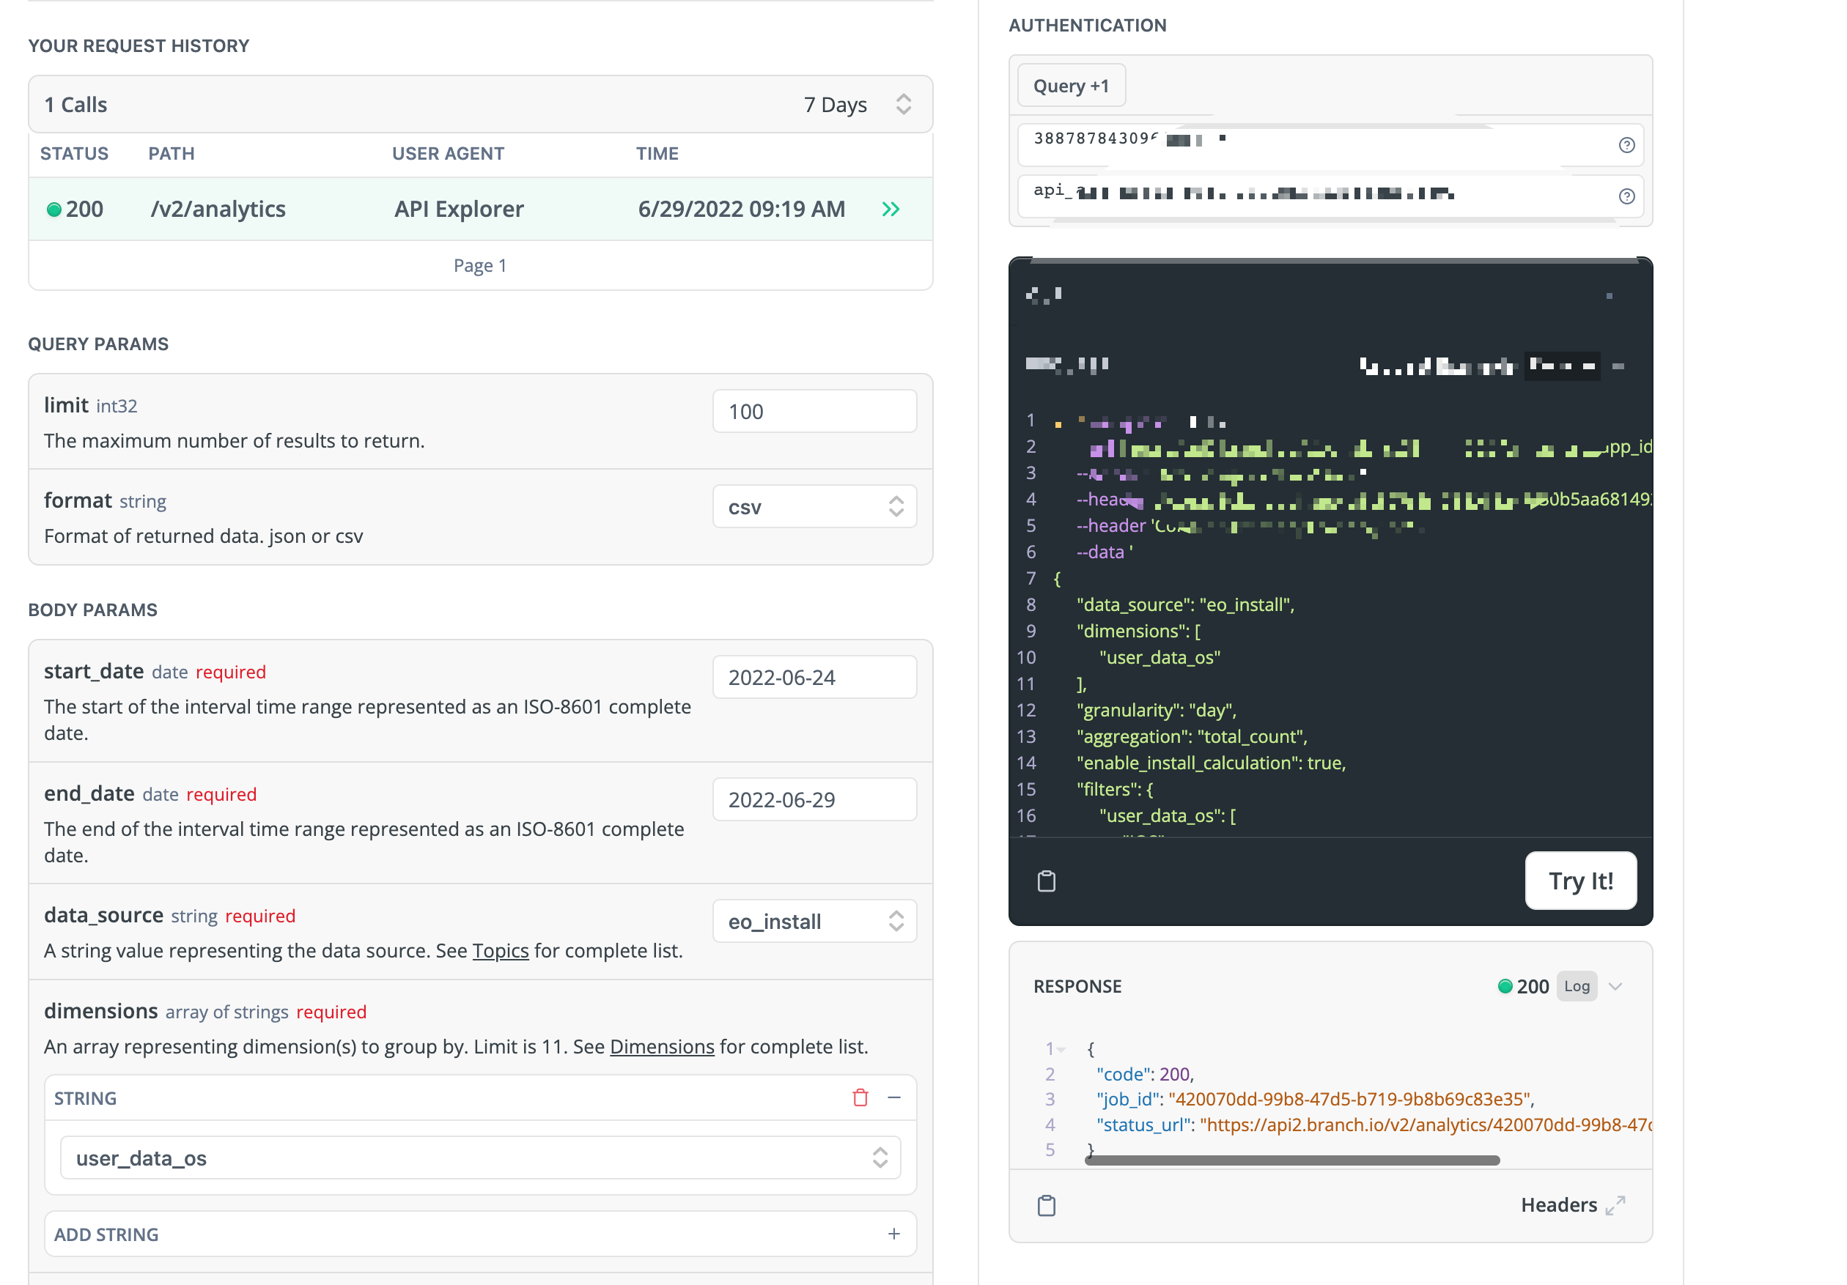
Task: Click the response horizontal scrollbar
Action: pos(1291,1160)
